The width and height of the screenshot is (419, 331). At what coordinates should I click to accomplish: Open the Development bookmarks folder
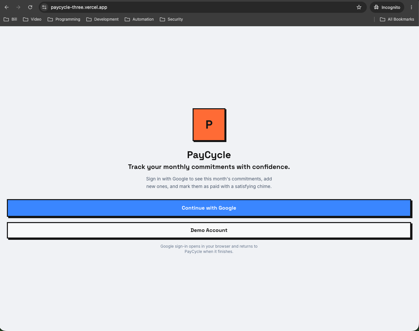(x=102, y=19)
